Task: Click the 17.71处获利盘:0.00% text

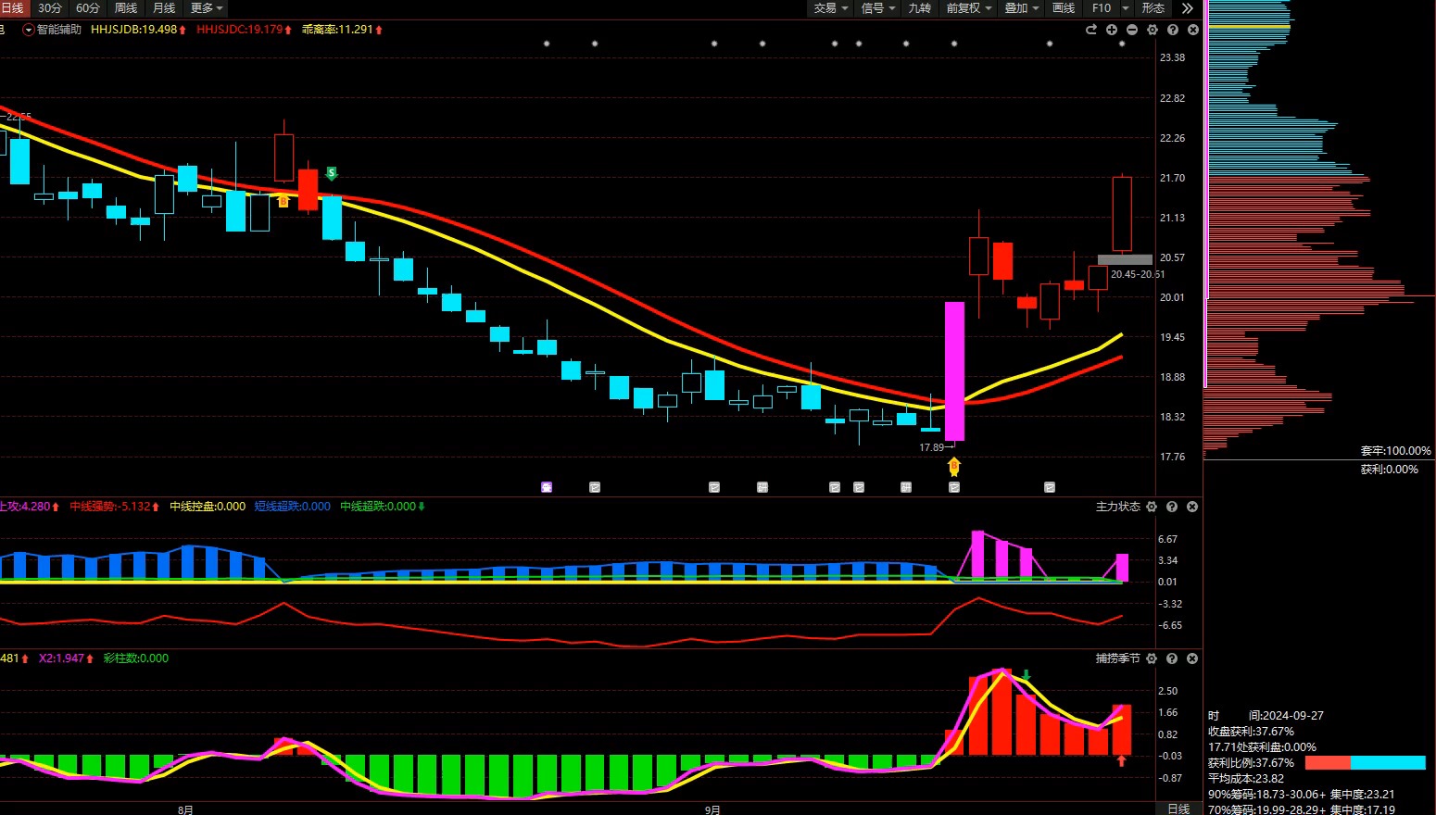Action: pos(1262,747)
